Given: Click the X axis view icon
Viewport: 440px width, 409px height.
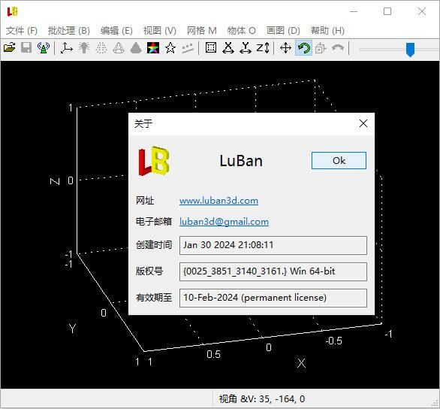Looking at the screenshot, I should (228, 48).
